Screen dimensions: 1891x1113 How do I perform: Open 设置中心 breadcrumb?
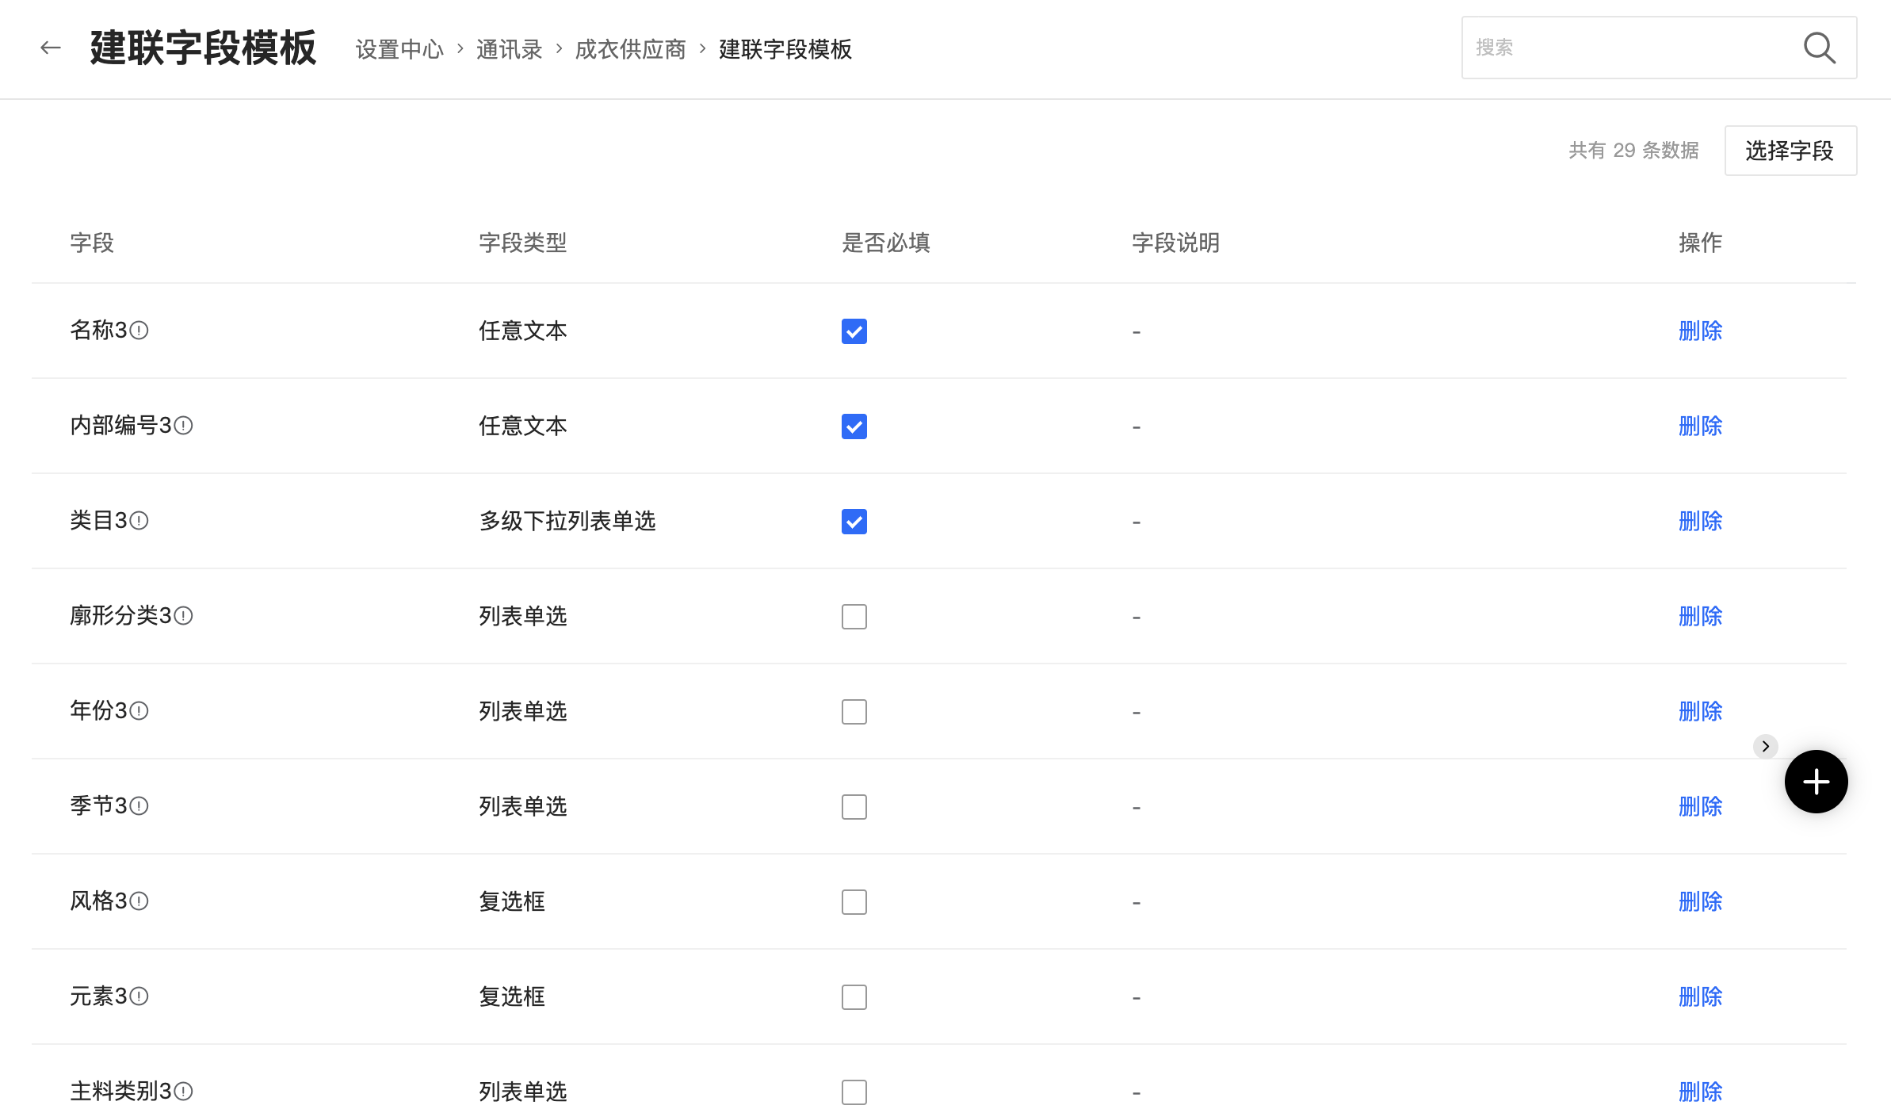[x=399, y=49]
